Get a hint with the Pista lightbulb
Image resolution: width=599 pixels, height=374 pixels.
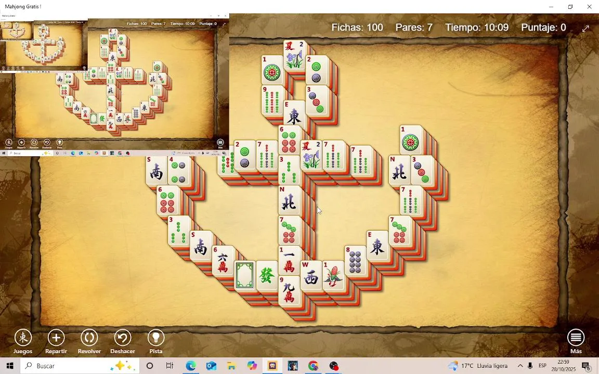(156, 338)
